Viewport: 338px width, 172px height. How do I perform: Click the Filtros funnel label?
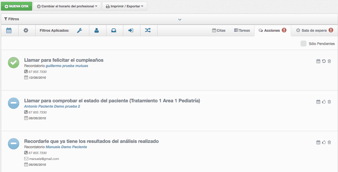click(12, 19)
